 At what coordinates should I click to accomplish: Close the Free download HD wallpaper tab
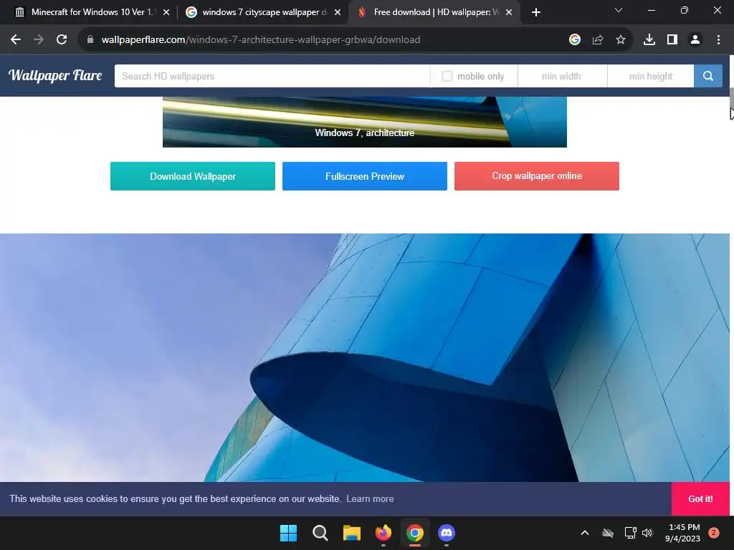(509, 13)
